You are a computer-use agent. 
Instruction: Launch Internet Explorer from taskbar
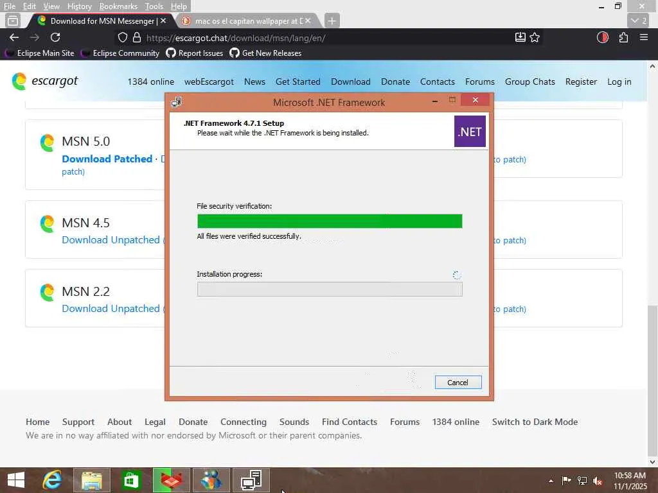coord(53,480)
